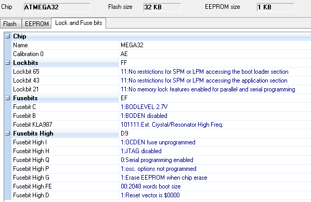Open Fusebit High Q serial programming setting

pos(157,160)
